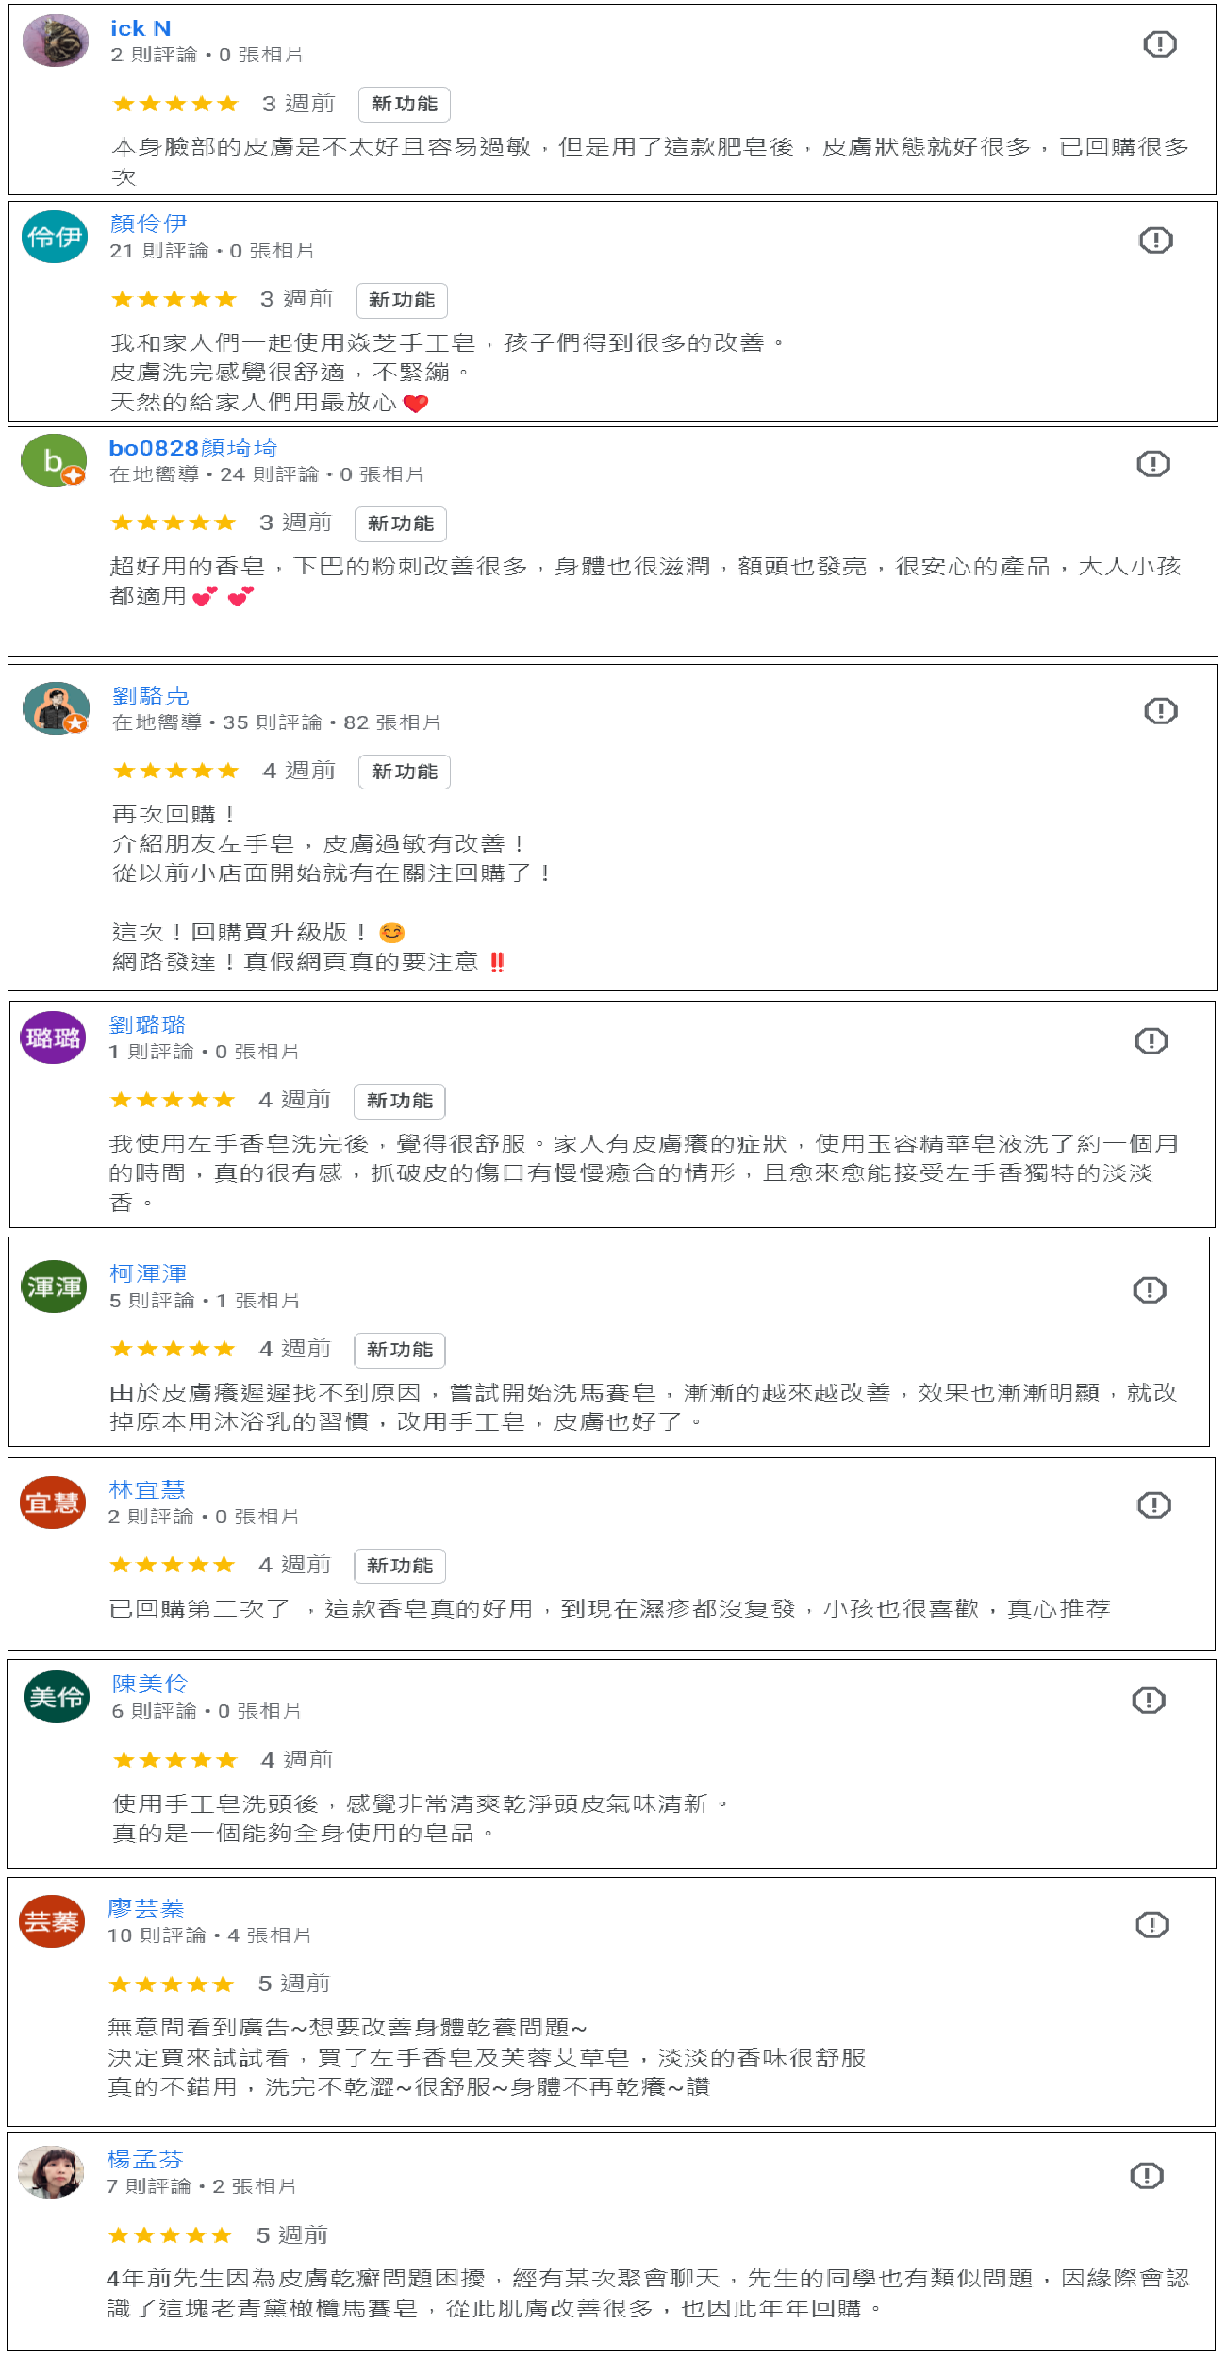Open 劉駱克's reviewer profile link
This screenshot has height=2358, width=1226.
tap(151, 696)
